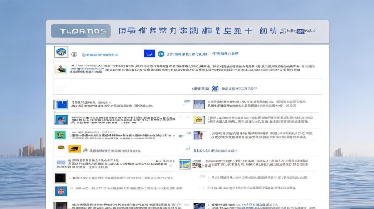Click the plus sign in header navigation

pyautogui.click(x=248, y=31)
